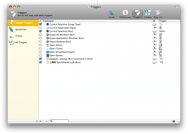Uncheck QuickShareIt.scpt (Run) trigger checkbox
Viewport: 188px width, 134px height.
[41, 62]
